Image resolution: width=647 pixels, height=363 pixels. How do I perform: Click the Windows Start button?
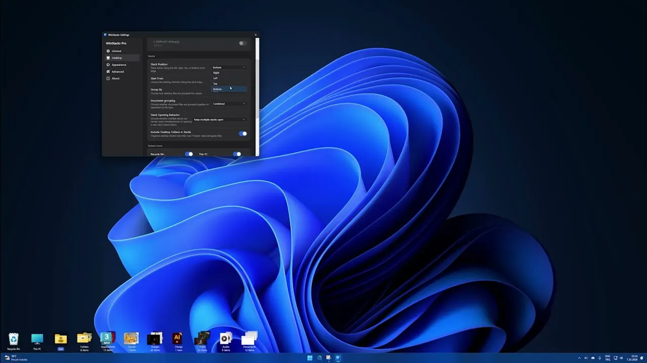click(309, 358)
